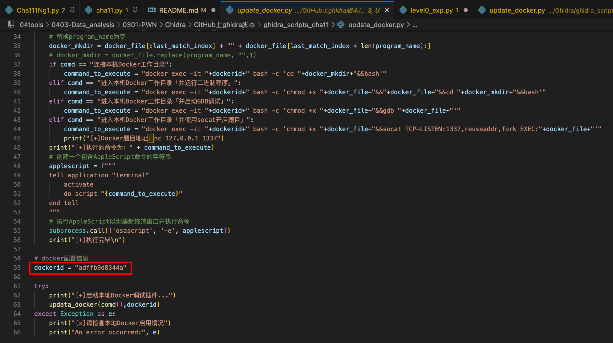613x343 pixels.
Task: Expand the Ghidra breadcrumb folder
Action: pyautogui.click(x=175, y=25)
